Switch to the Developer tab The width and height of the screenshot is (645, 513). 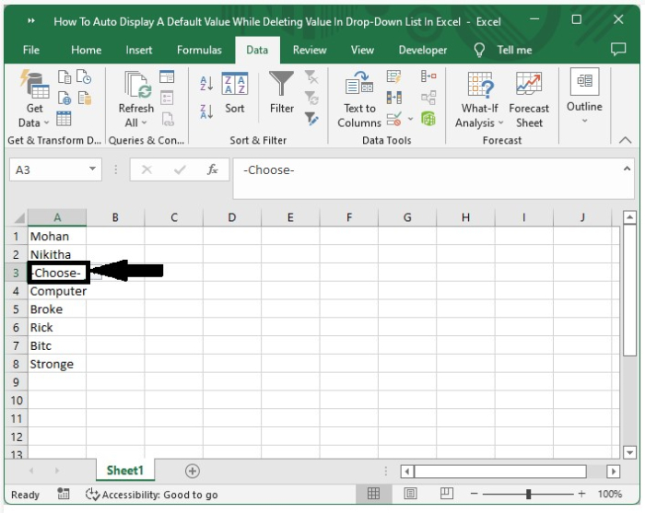coord(422,50)
